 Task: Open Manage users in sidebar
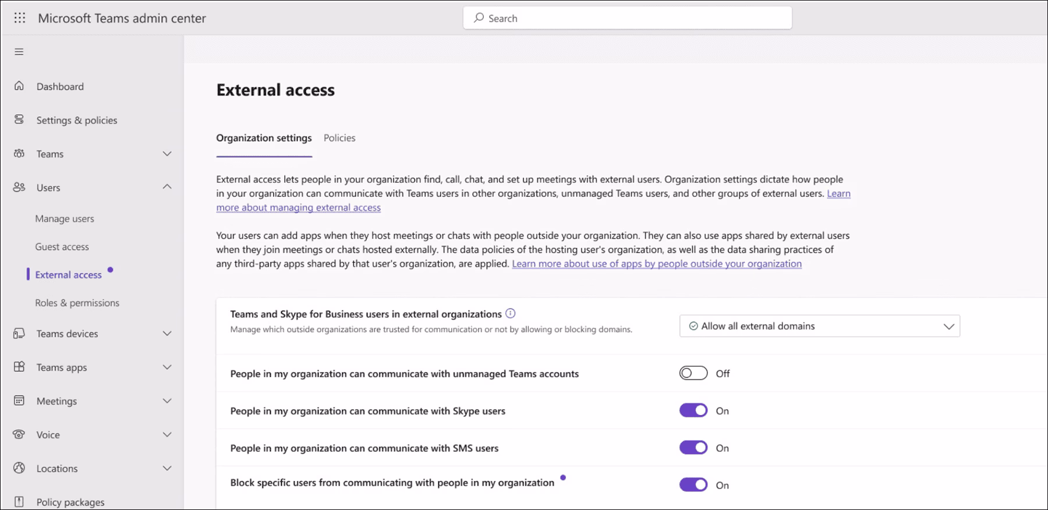pos(65,219)
